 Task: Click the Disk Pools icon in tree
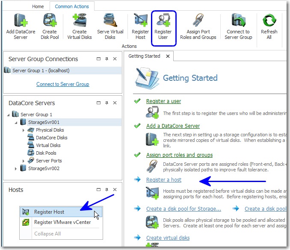click(31, 153)
